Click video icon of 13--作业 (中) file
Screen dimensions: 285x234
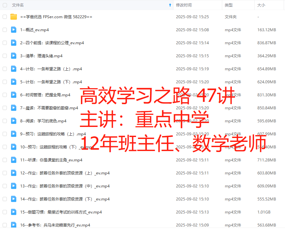(14, 186)
